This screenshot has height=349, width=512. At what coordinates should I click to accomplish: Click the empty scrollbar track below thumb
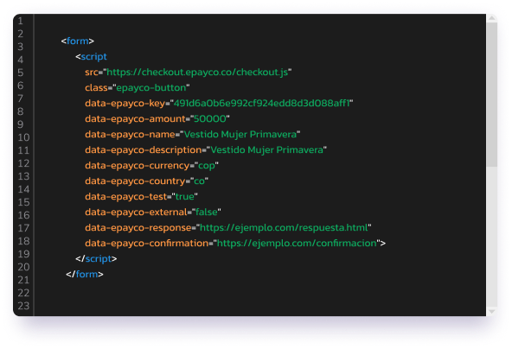coord(492,238)
